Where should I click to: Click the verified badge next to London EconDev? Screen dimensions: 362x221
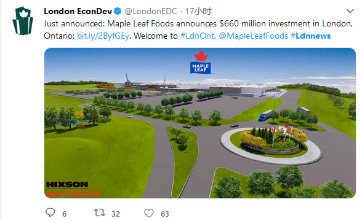118,11
